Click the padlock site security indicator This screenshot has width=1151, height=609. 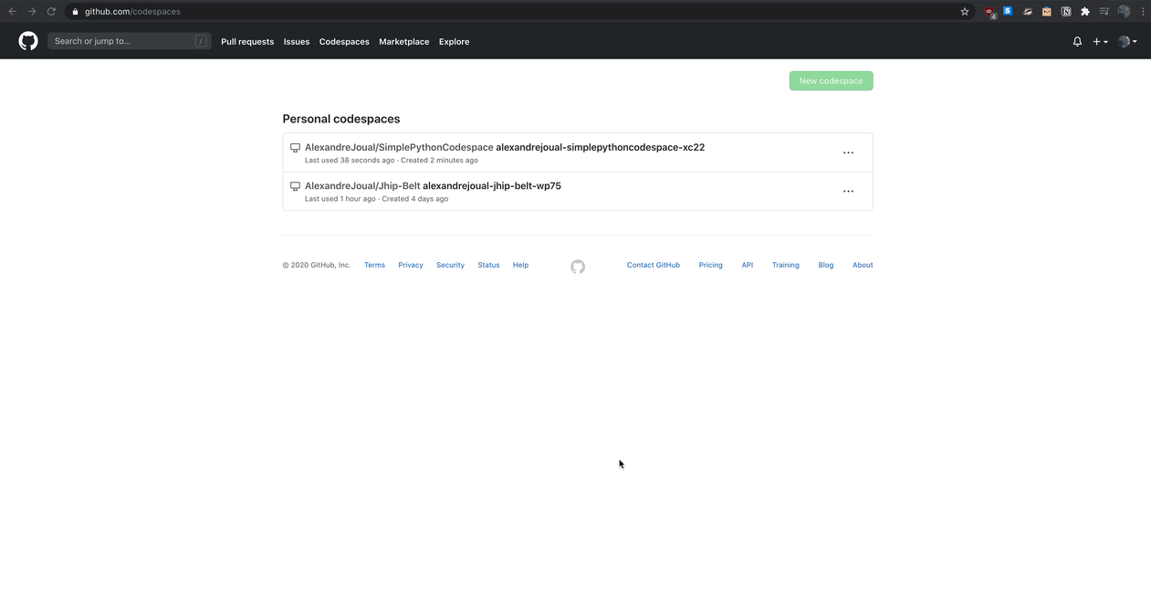(75, 11)
